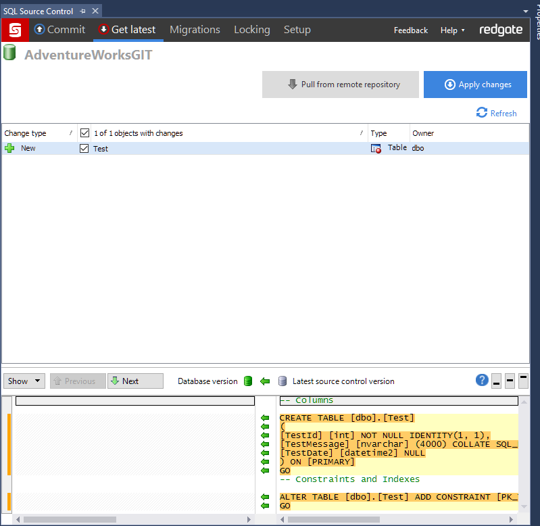Image resolution: width=540 pixels, height=526 pixels.
Task: Select the Test table row name
Action: 101,149
